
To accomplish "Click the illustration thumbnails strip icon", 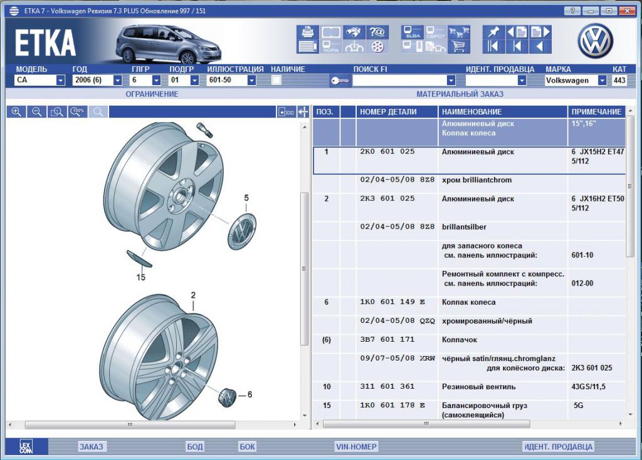I will (286, 111).
